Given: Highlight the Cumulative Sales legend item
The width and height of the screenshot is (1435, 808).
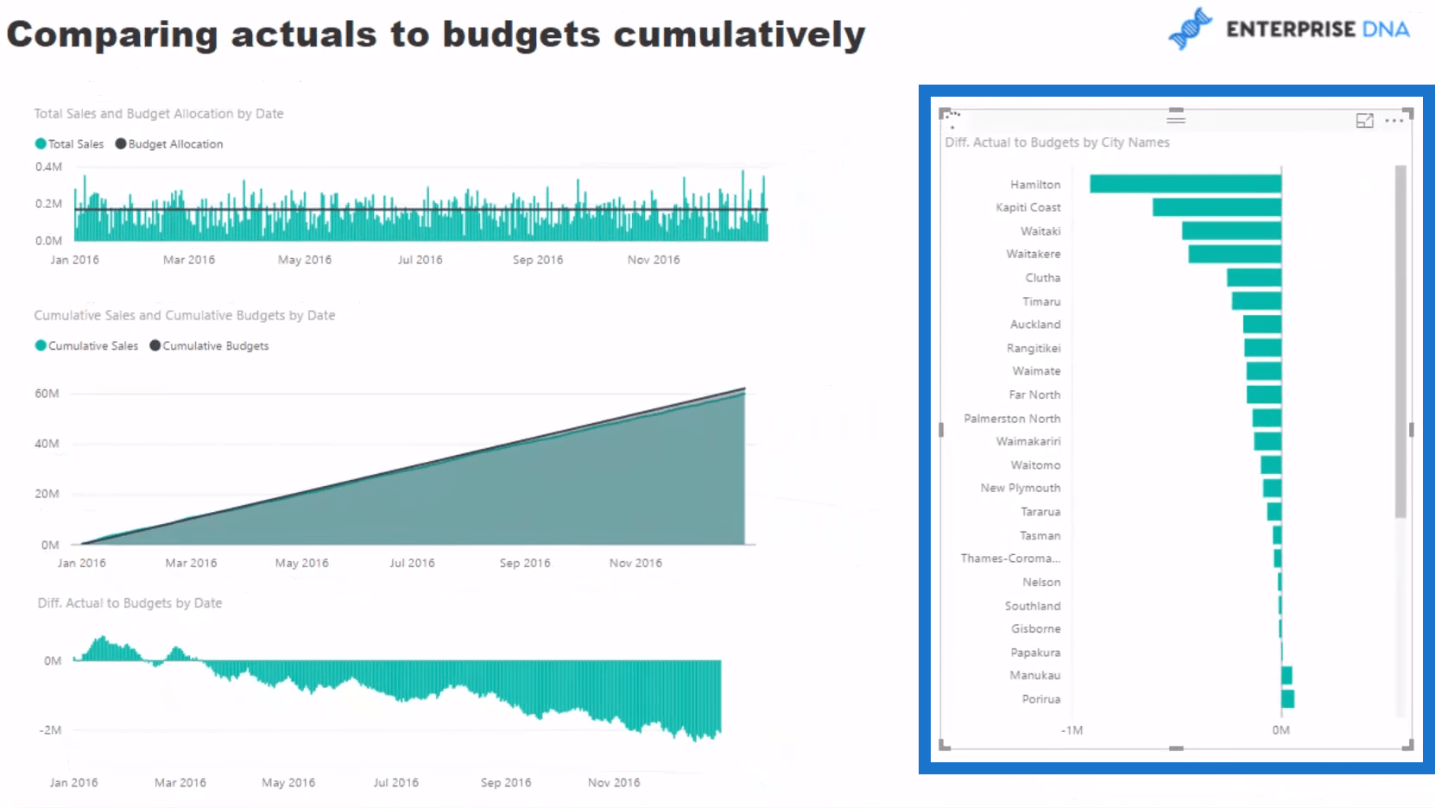Looking at the screenshot, I should [86, 346].
